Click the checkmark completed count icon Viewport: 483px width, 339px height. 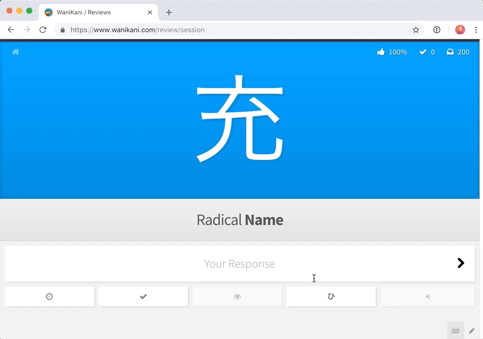[x=423, y=52]
